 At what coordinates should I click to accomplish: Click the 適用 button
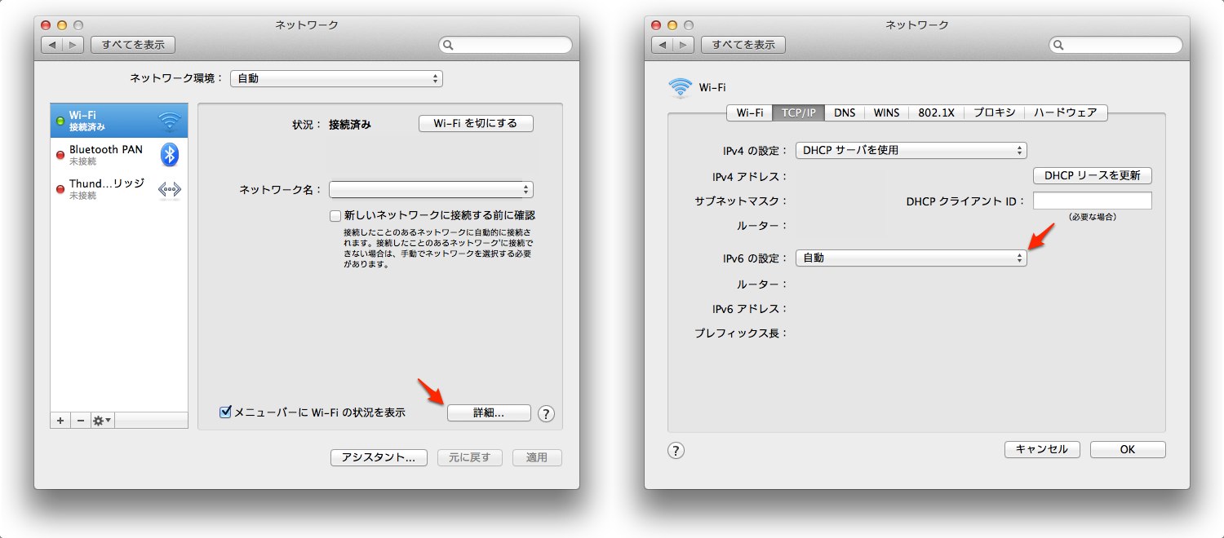pyautogui.click(x=537, y=457)
